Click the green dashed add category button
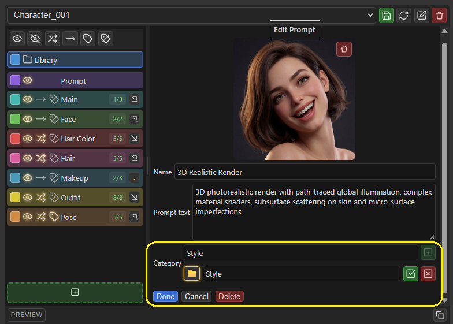 [75, 292]
